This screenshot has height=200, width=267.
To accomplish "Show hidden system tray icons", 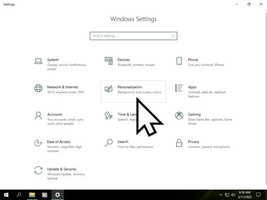I will (221, 195).
